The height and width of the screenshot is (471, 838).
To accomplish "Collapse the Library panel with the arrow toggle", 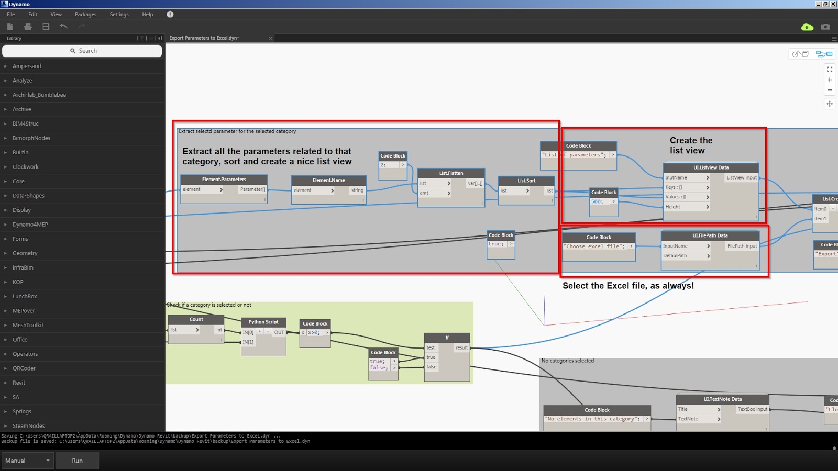I will (160, 38).
